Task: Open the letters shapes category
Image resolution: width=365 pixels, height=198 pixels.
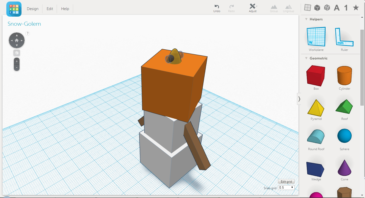Action: pos(337,8)
